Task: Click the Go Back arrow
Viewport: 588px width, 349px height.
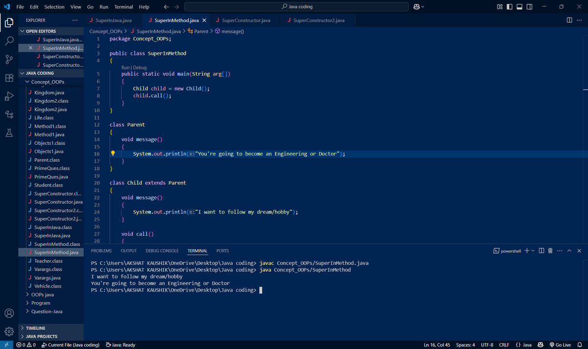Action: tap(166, 7)
